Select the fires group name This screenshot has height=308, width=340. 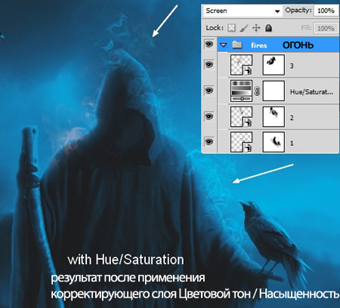[x=259, y=45]
